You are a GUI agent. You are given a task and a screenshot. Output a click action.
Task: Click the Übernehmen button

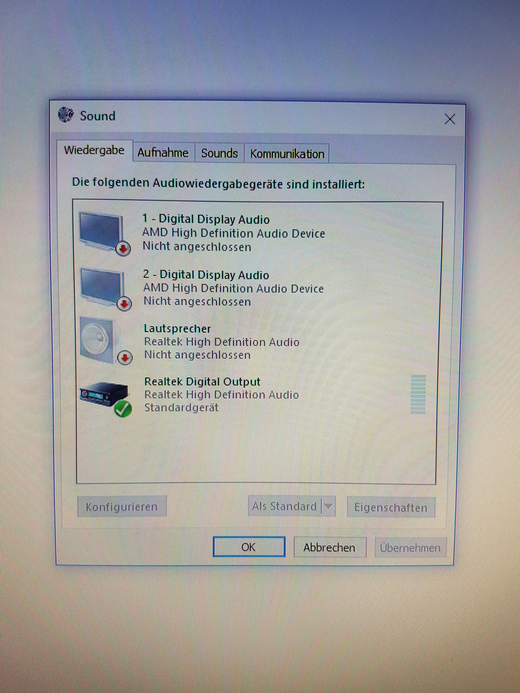click(410, 547)
